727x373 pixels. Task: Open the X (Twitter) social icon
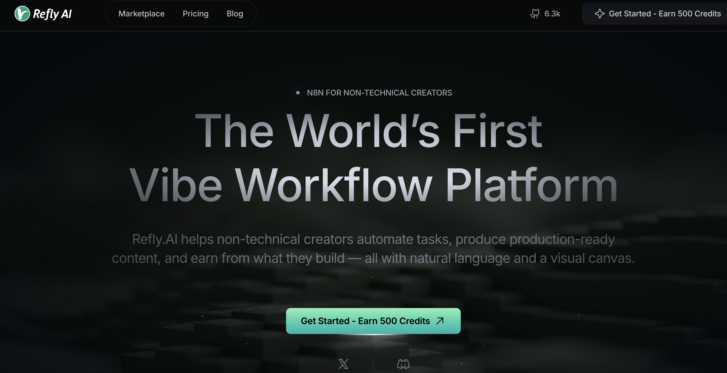pyautogui.click(x=343, y=364)
